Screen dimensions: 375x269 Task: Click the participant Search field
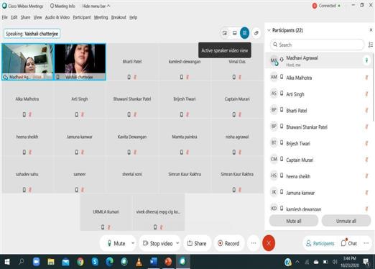click(318, 45)
